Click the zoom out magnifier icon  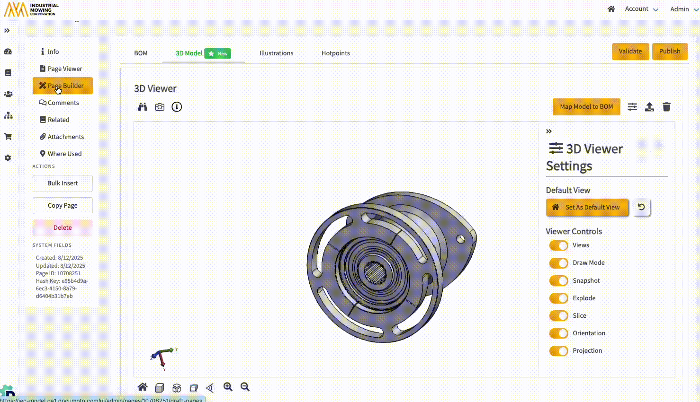coord(245,387)
